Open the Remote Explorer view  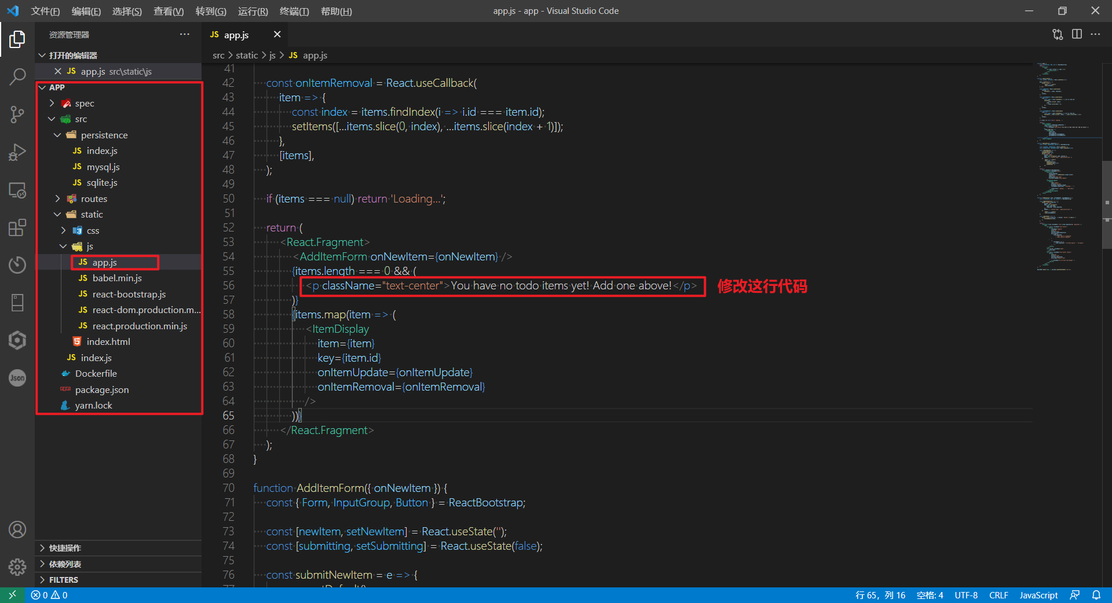(x=17, y=190)
